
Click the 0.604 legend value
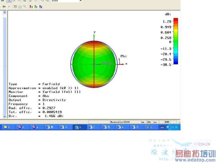coord(166,32)
